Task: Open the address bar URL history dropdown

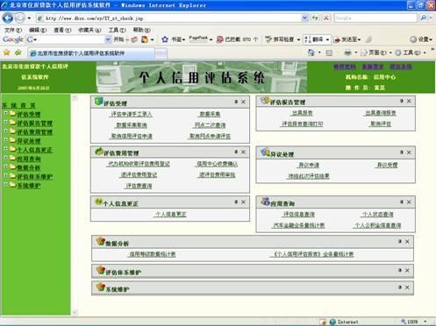Action: 304,18
